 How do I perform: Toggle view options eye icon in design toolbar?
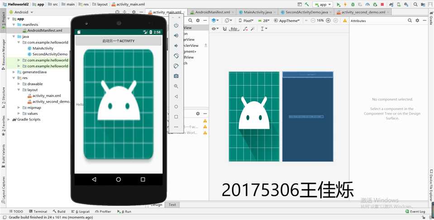click(215, 29)
